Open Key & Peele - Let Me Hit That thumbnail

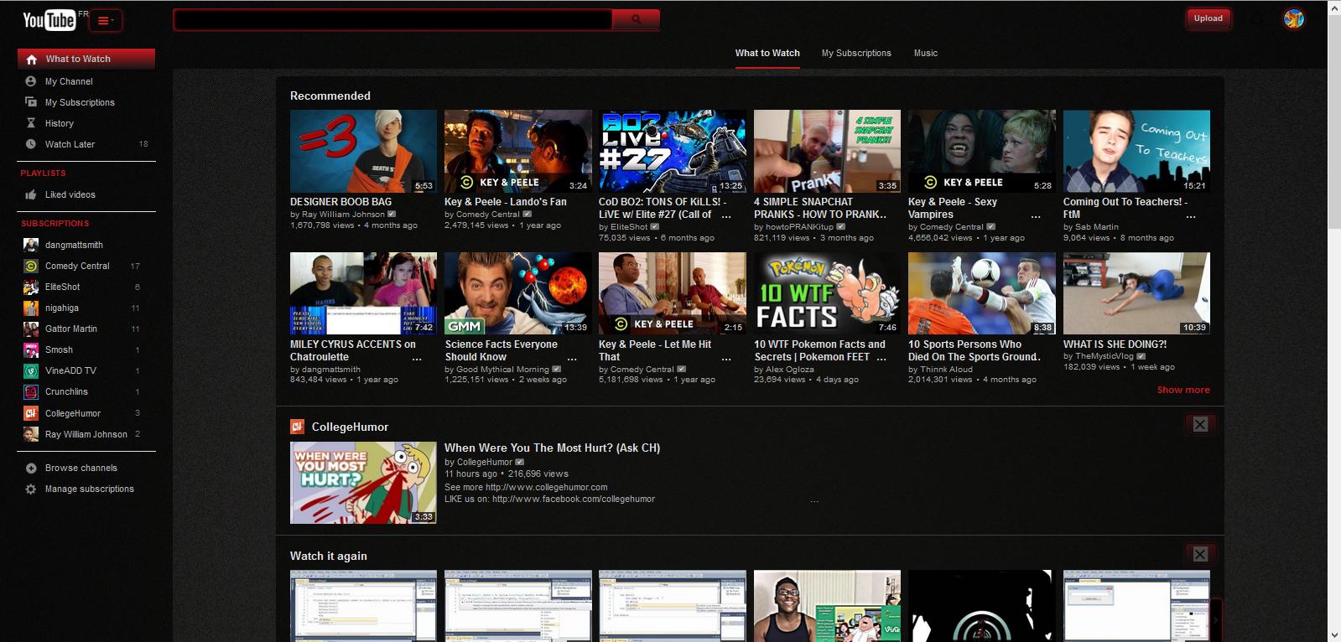pos(673,293)
